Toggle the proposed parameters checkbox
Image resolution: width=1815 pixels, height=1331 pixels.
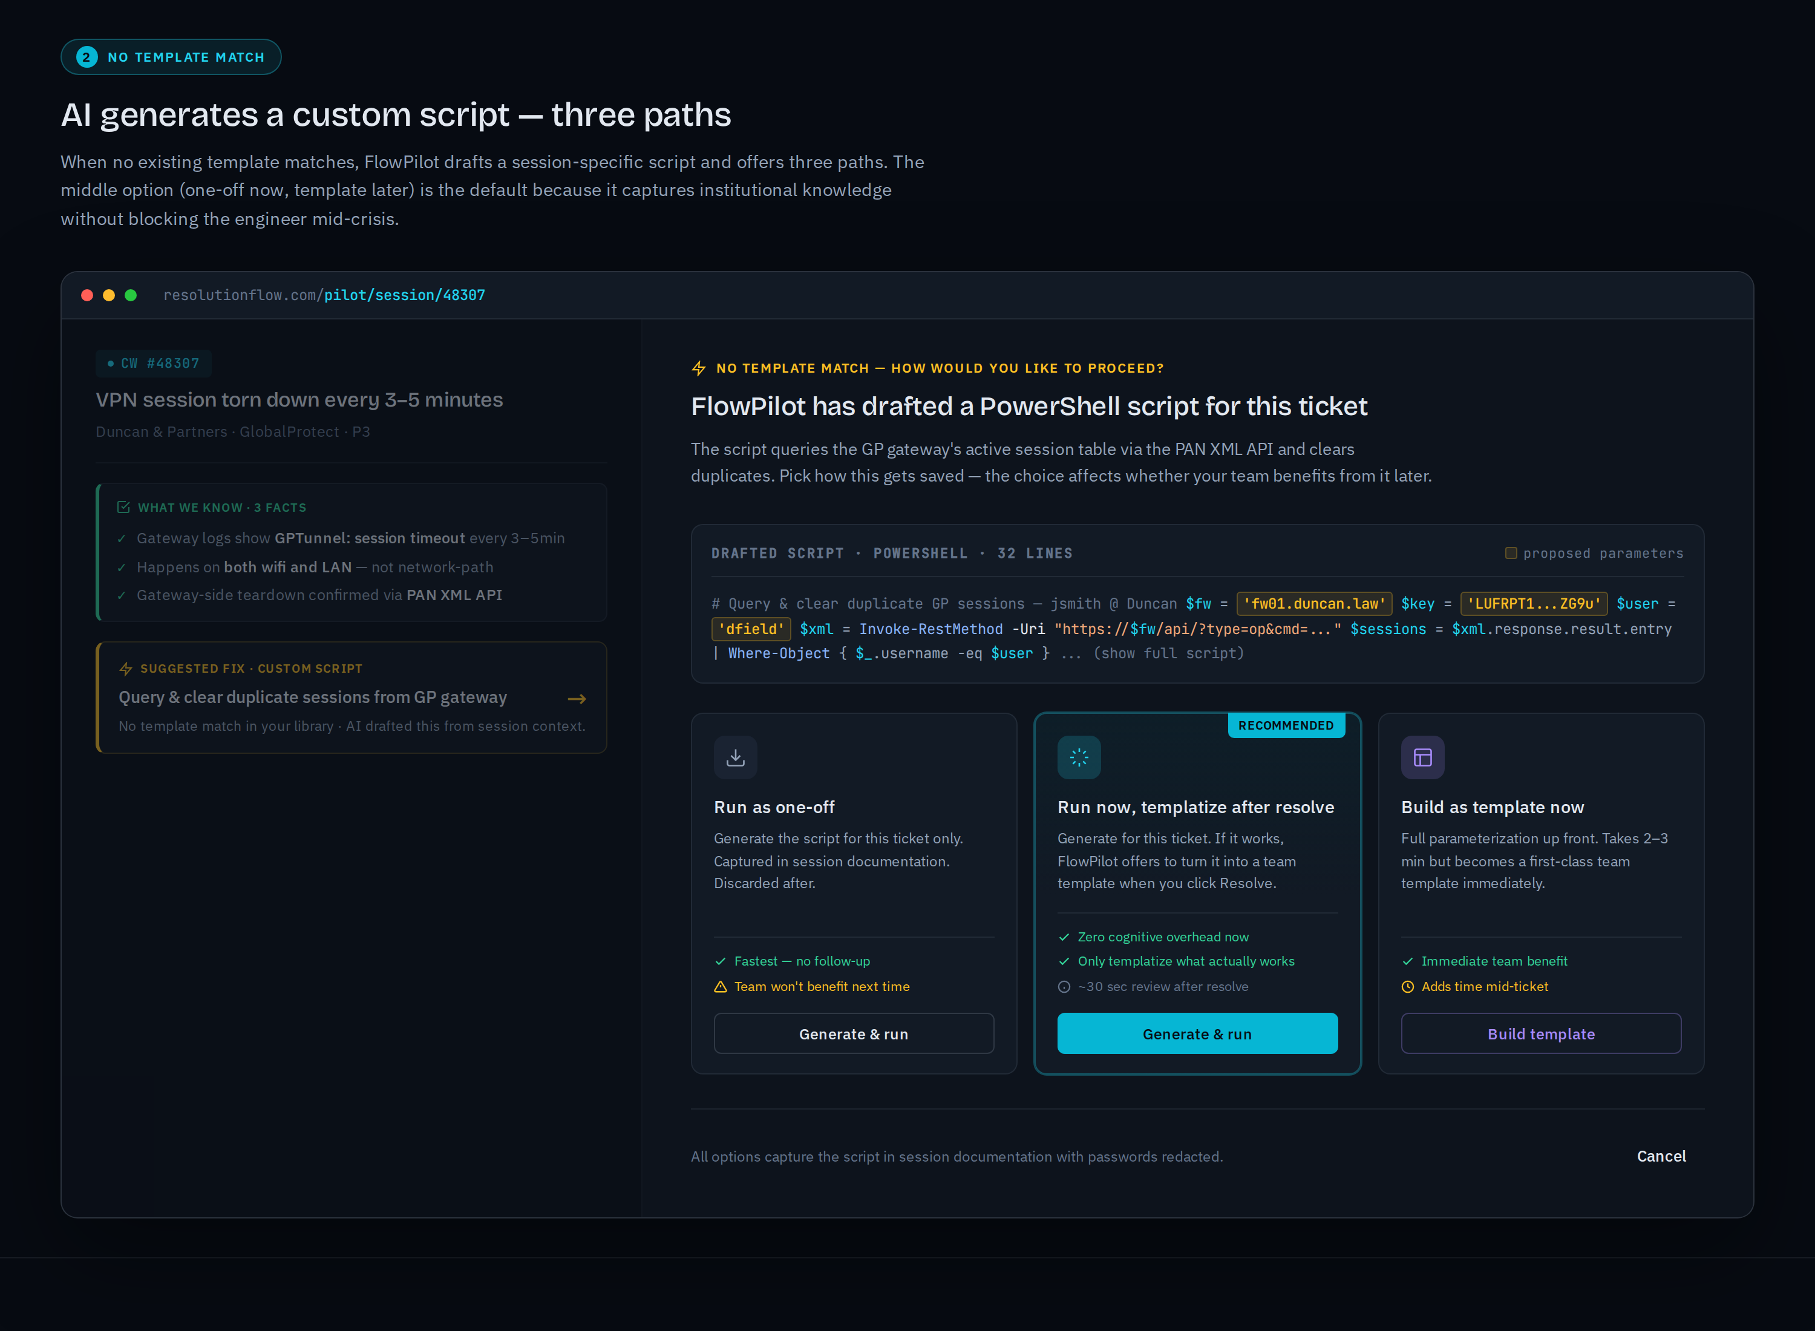tap(1511, 553)
